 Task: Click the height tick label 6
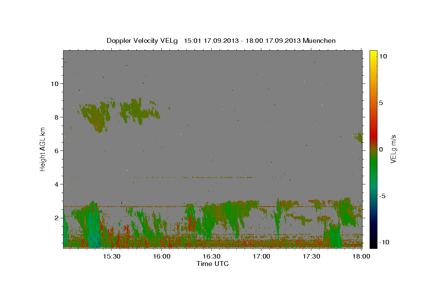(x=56, y=151)
